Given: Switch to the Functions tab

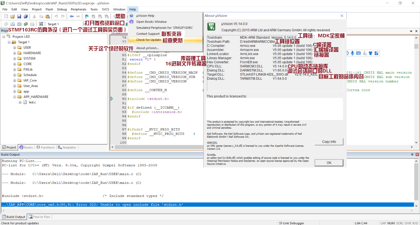Looking at the screenshot, I should click(46, 147).
